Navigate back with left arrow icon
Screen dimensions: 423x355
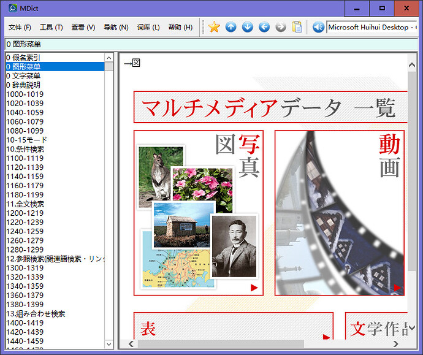point(264,27)
